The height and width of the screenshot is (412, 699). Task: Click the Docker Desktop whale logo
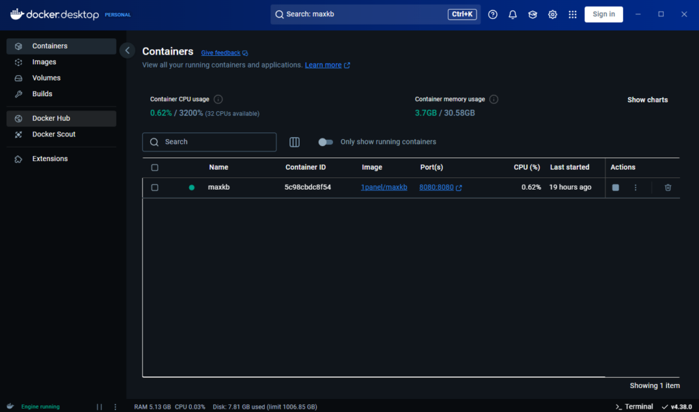pos(17,14)
